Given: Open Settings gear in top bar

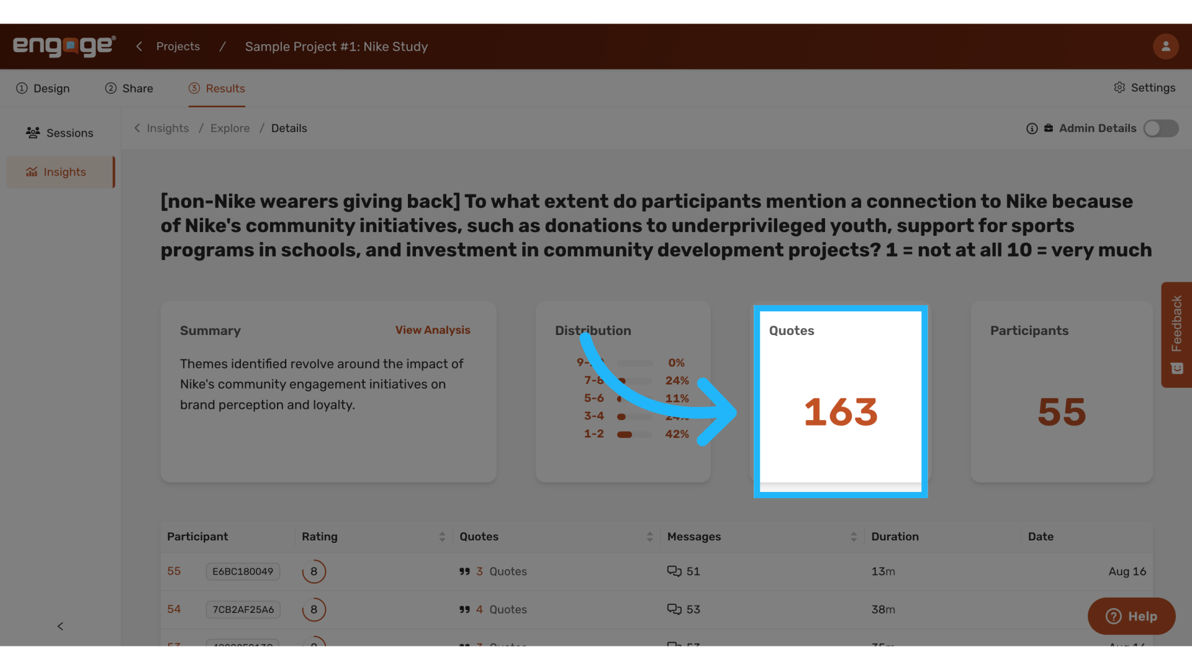Looking at the screenshot, I should (x=1119, y=87).
